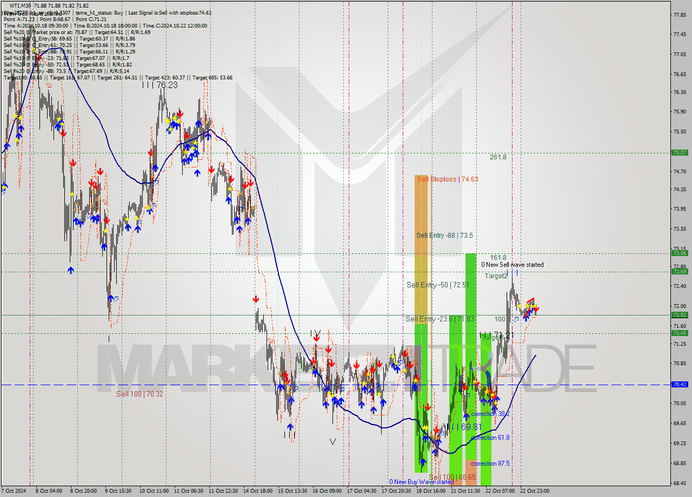
Task: Click the '11 Oct 22:30' time axis label
Action: (222, 491)
